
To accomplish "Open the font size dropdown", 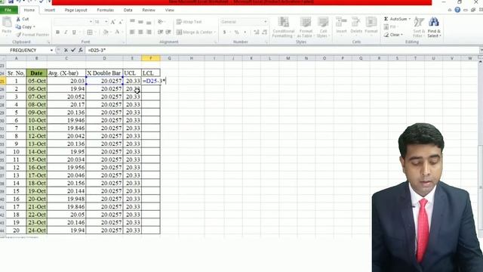I will tap(106, 22).
